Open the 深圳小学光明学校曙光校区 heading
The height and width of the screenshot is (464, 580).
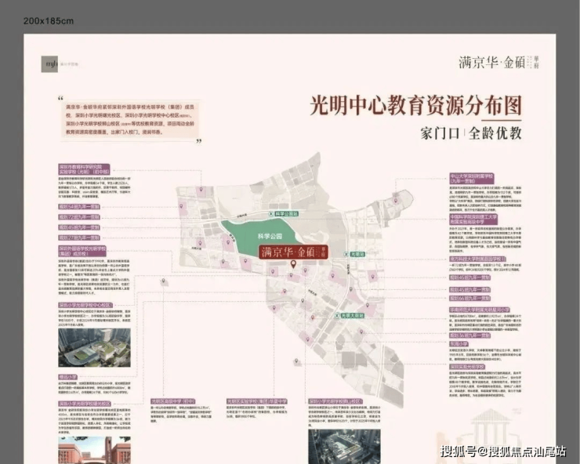point(85,404)
